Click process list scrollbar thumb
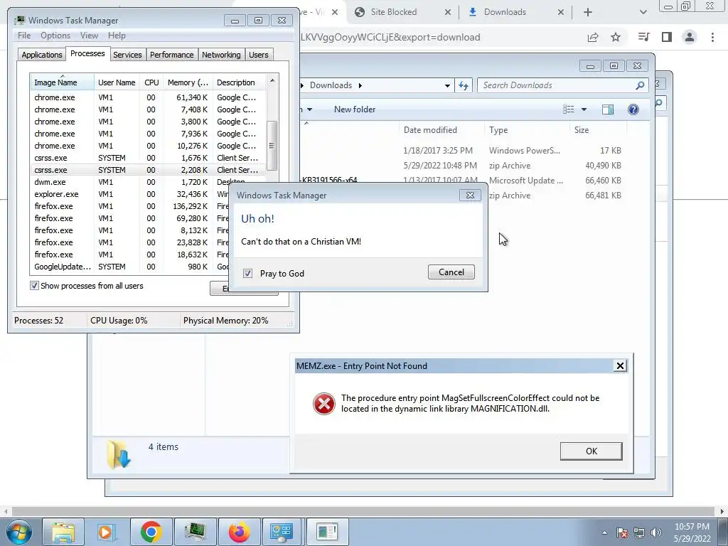Viewport: 728px width, 546px height. (x=272, y=146)
